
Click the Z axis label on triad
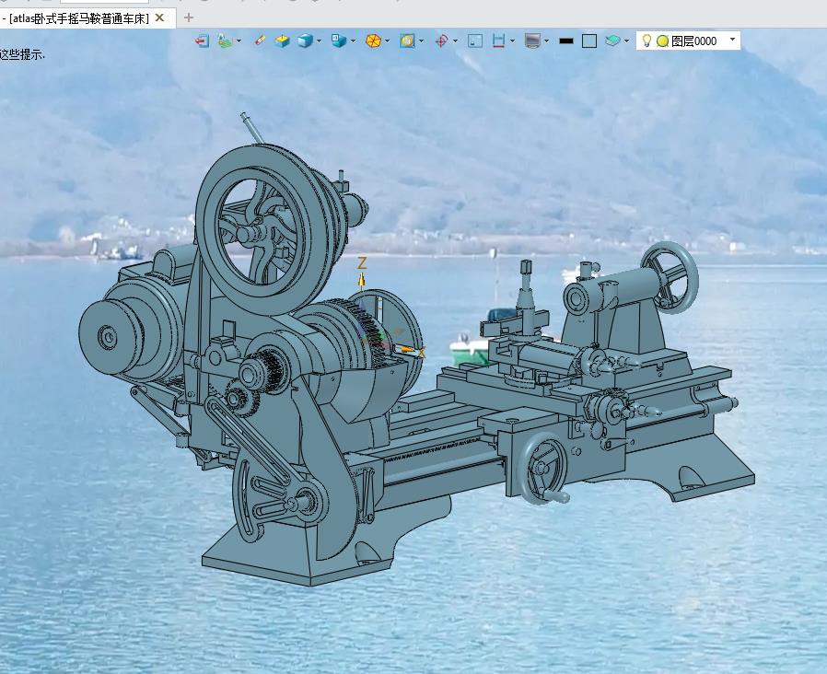[x=362, y=263]
